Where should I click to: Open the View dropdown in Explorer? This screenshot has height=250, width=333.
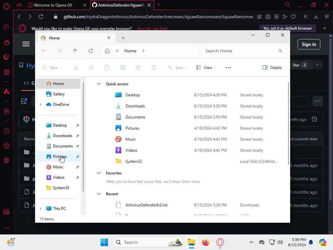[x=206, y=68]
